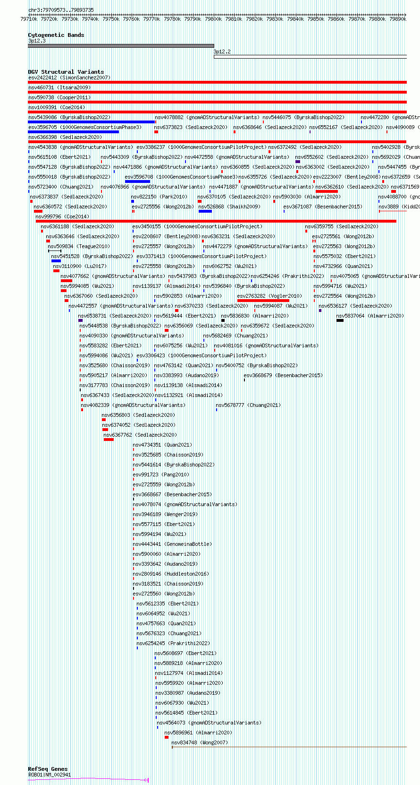Screen dimensions: 420x785
Task: Open variant nsv1009391 (Coe2014)
Action: point(57,107)
